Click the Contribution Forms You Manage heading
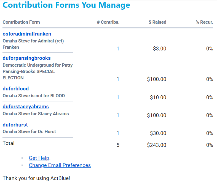The image size is (217, 183). (66, 5)
